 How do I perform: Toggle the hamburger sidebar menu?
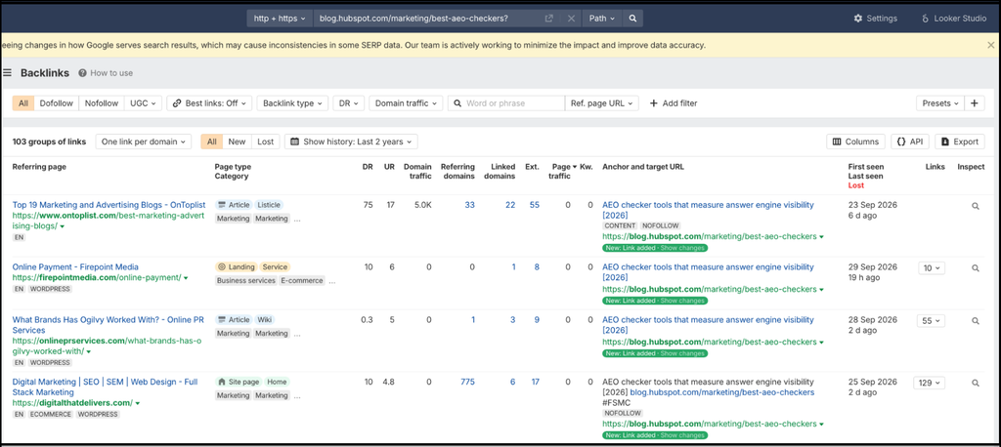7,72
